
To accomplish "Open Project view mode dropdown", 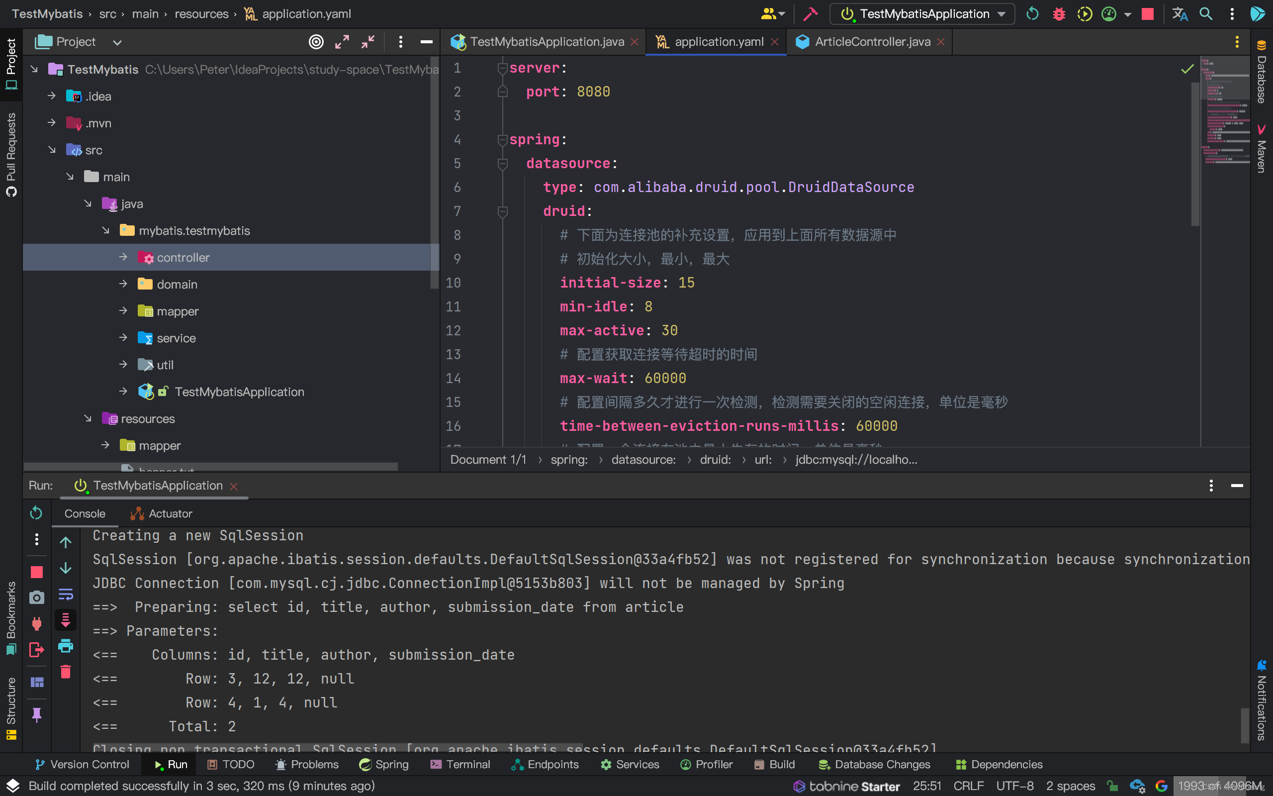I will click(117, 42).
